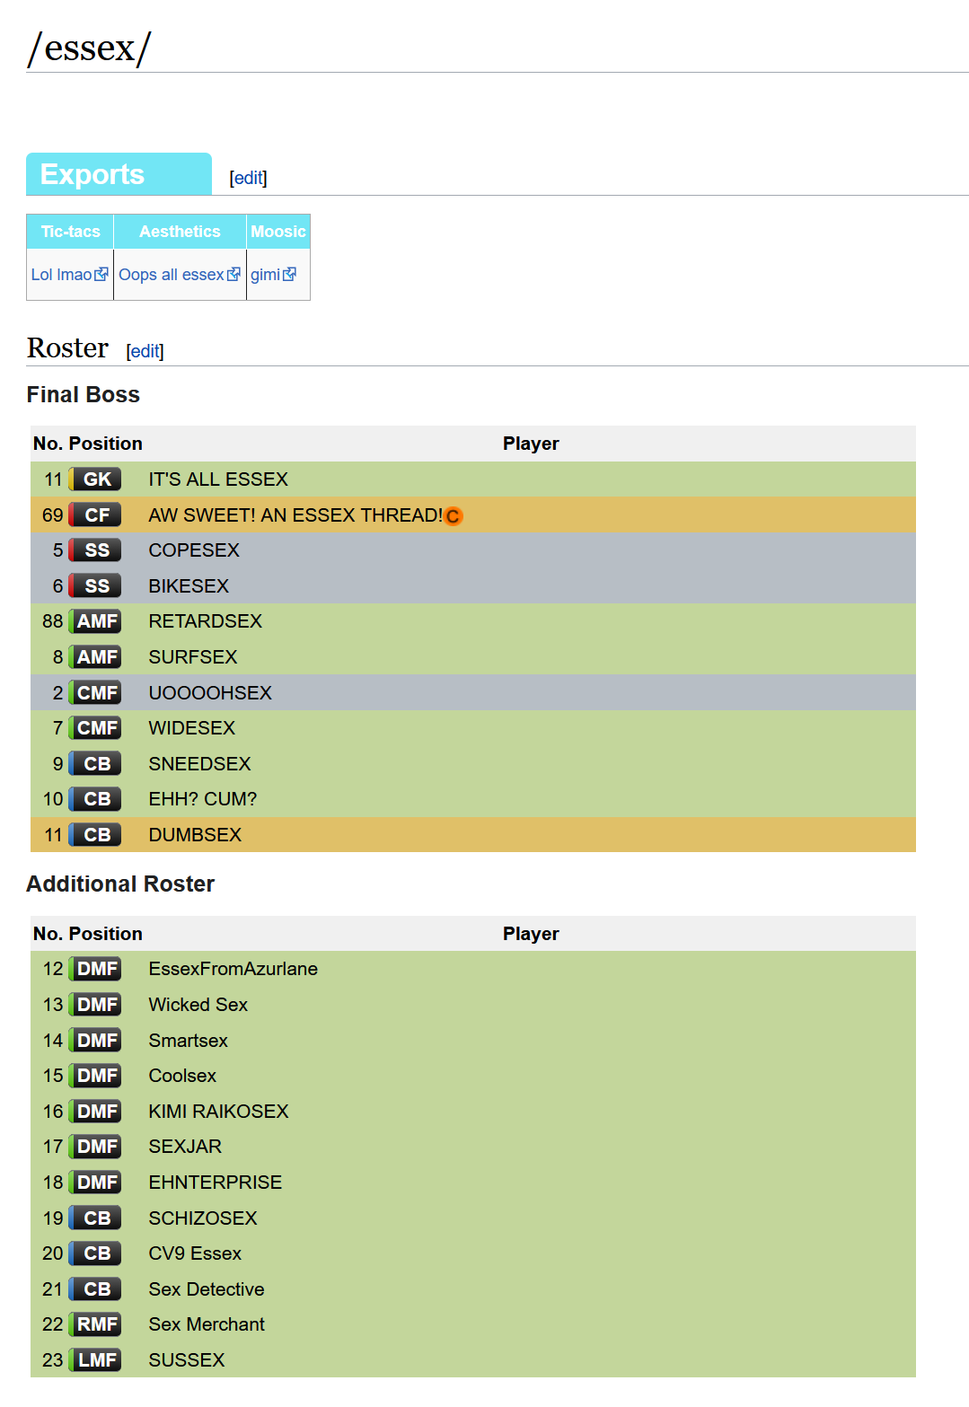Click the Tic-tacs column header
The height and width of the screenshot is (1407, 969).
pyautogui.click(x=70, y=232)
